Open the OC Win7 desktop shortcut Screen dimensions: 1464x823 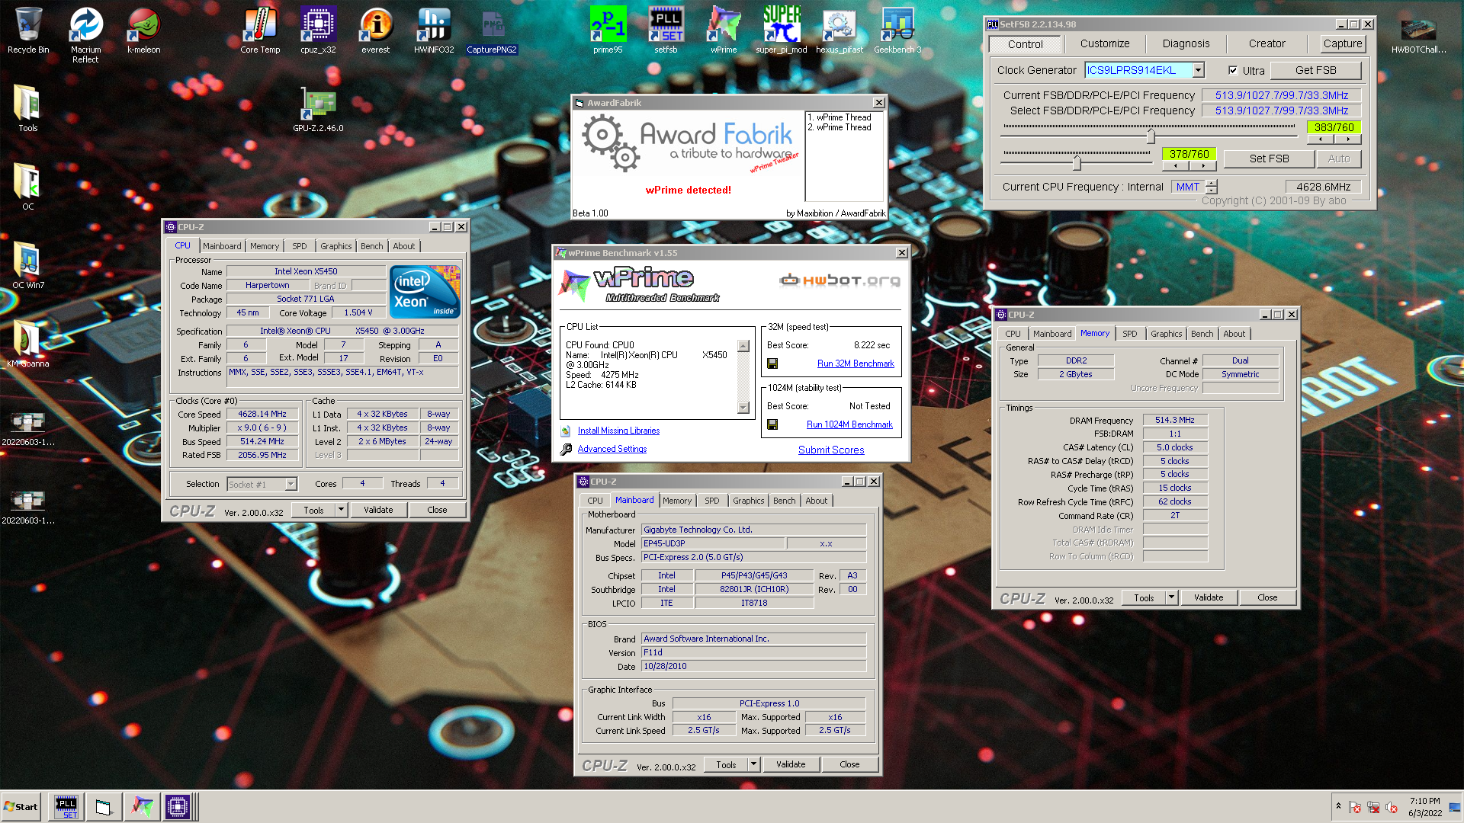(x=28, y=266)
